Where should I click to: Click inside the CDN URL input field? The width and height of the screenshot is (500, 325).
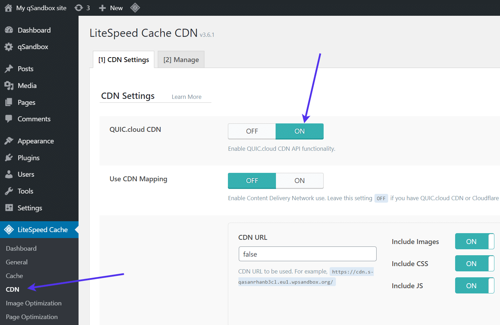point(307,254)
